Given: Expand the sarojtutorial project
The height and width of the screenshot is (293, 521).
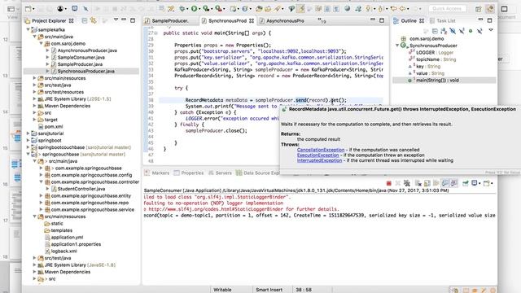Looking at the screenshot, I should point(28,133).
